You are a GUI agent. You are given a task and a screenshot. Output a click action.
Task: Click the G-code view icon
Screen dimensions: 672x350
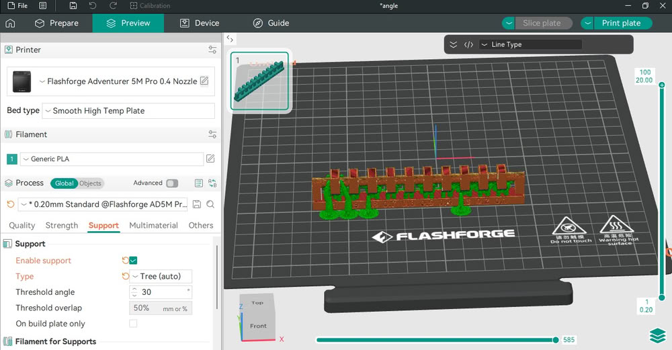[469, 44]
